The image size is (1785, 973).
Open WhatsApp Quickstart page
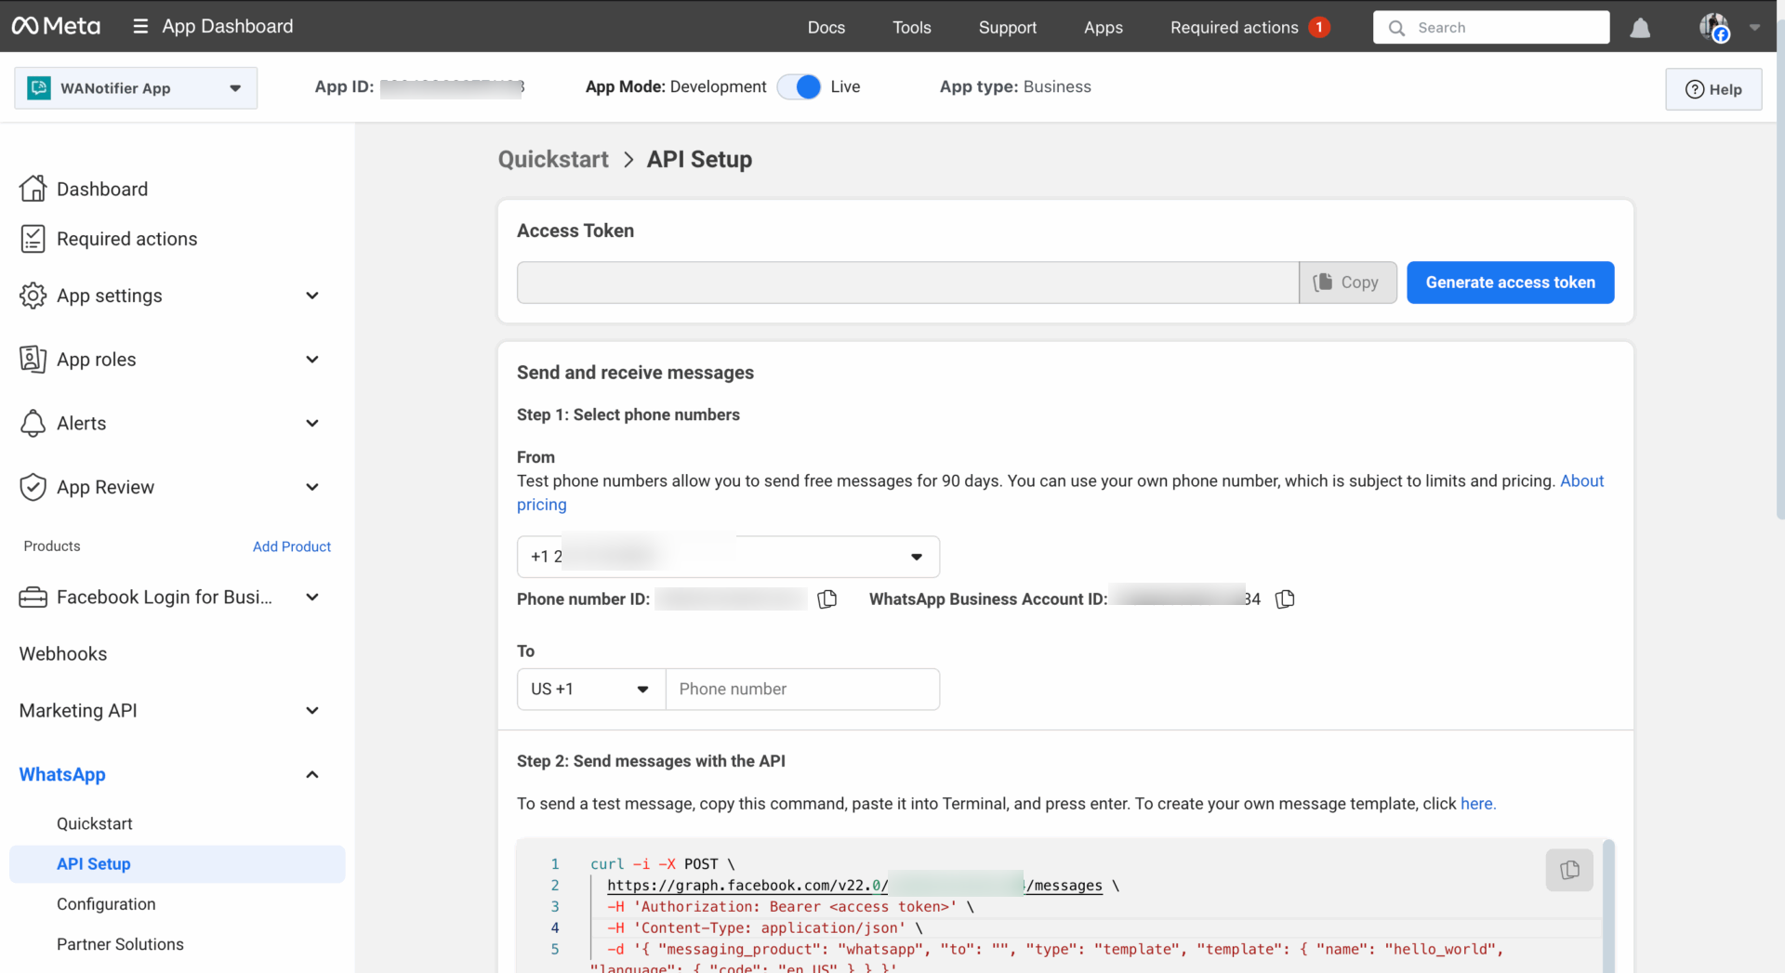95,823
